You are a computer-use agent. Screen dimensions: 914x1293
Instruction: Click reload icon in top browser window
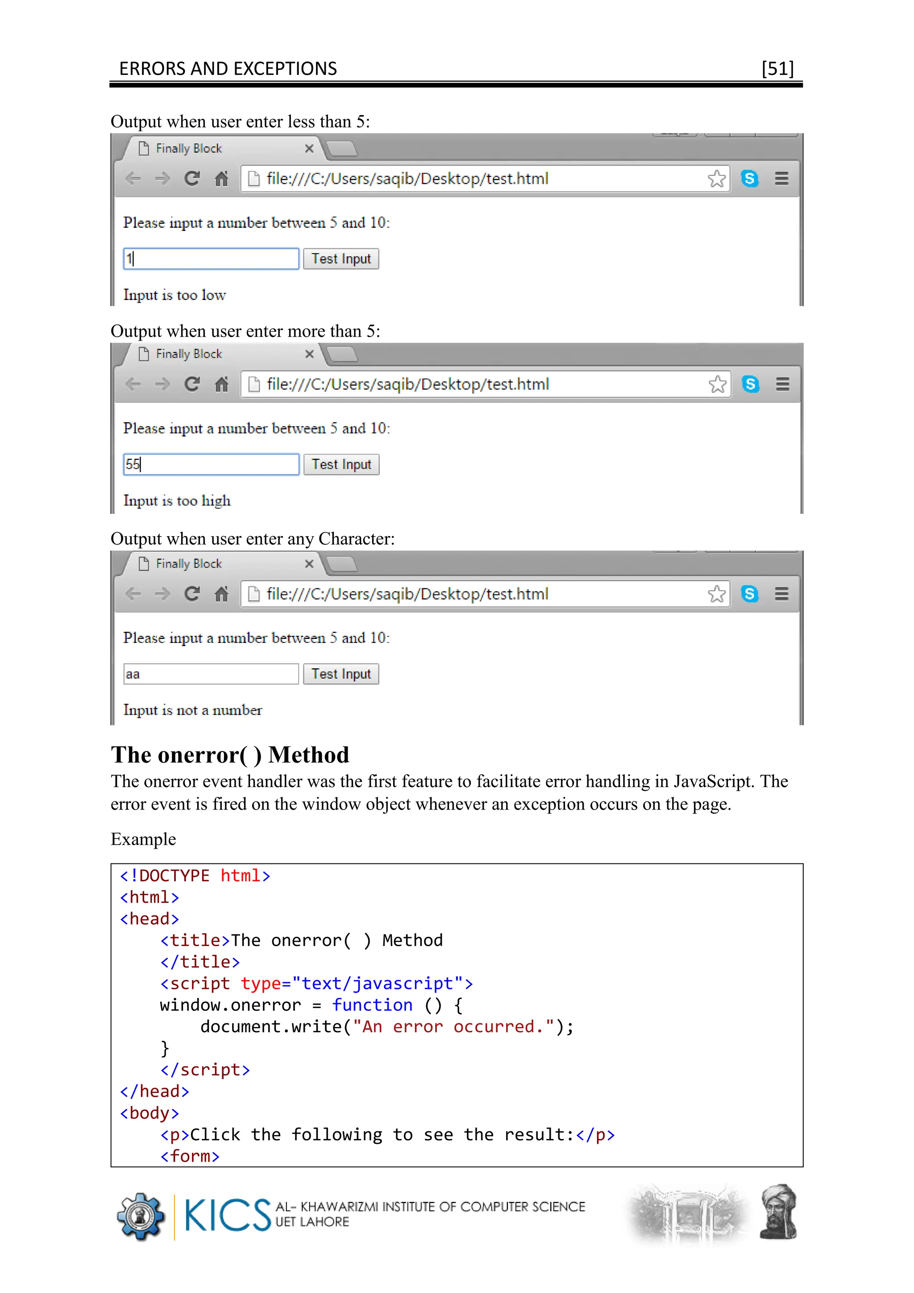[x=192, y=179]
